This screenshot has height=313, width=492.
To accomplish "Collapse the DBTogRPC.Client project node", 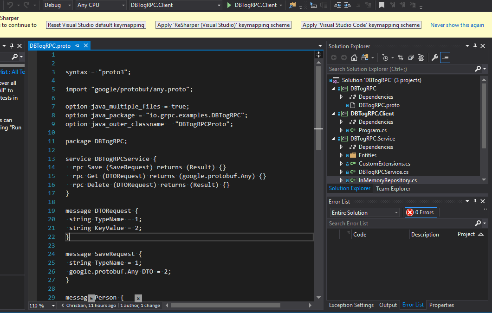I will 333,114.
